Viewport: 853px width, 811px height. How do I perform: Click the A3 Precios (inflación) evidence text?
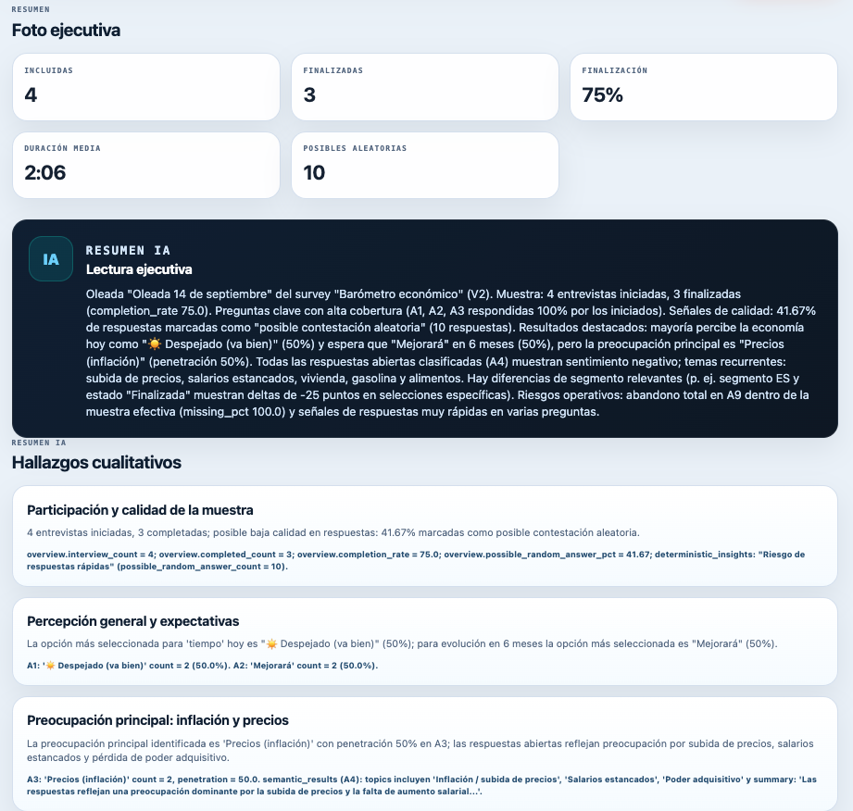pyautogui.click(x=421, y=785)
